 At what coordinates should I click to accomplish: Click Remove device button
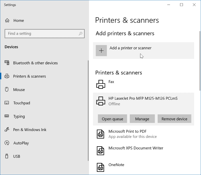pyautogui.click(x=174, y=119)
